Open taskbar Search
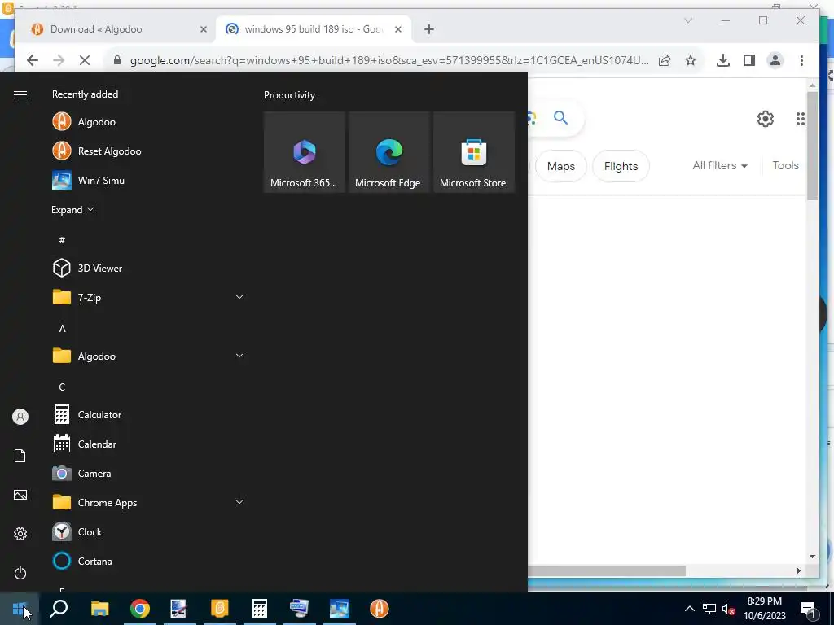834x625 pixels. (59, 609)
